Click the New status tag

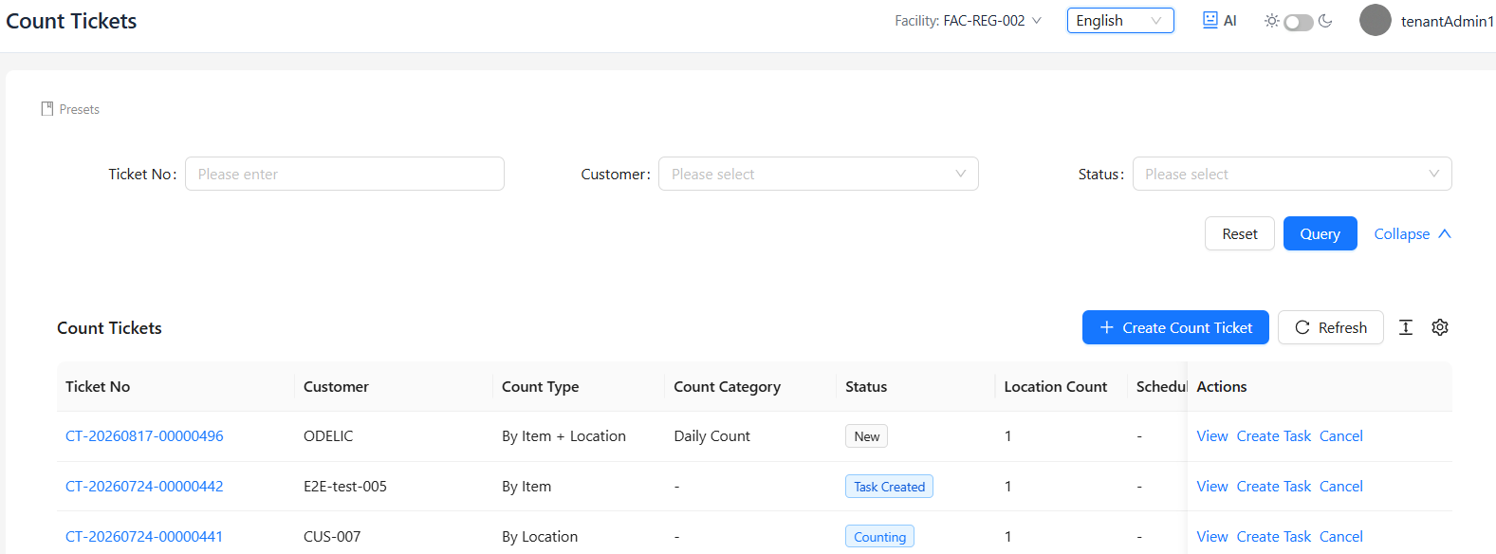click(867, 436)
